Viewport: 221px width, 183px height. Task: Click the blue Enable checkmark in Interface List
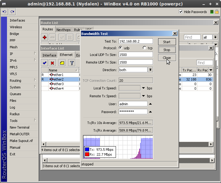tap(45, 63)
